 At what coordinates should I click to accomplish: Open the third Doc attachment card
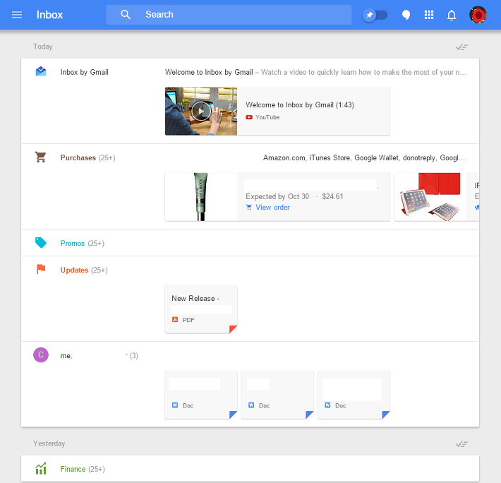pyautogui.click(x=354, y=395)
